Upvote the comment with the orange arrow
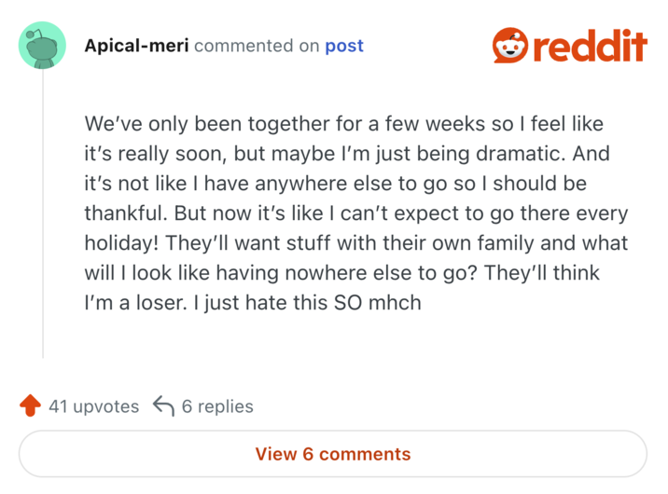668x494 pixels. [x=30, y=405]
